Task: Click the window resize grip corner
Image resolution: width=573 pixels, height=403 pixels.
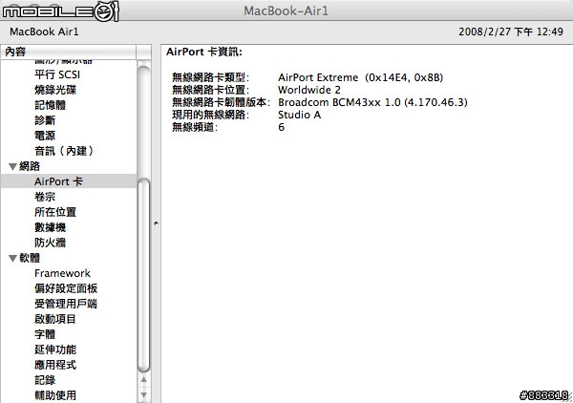Action: [568, 398]
